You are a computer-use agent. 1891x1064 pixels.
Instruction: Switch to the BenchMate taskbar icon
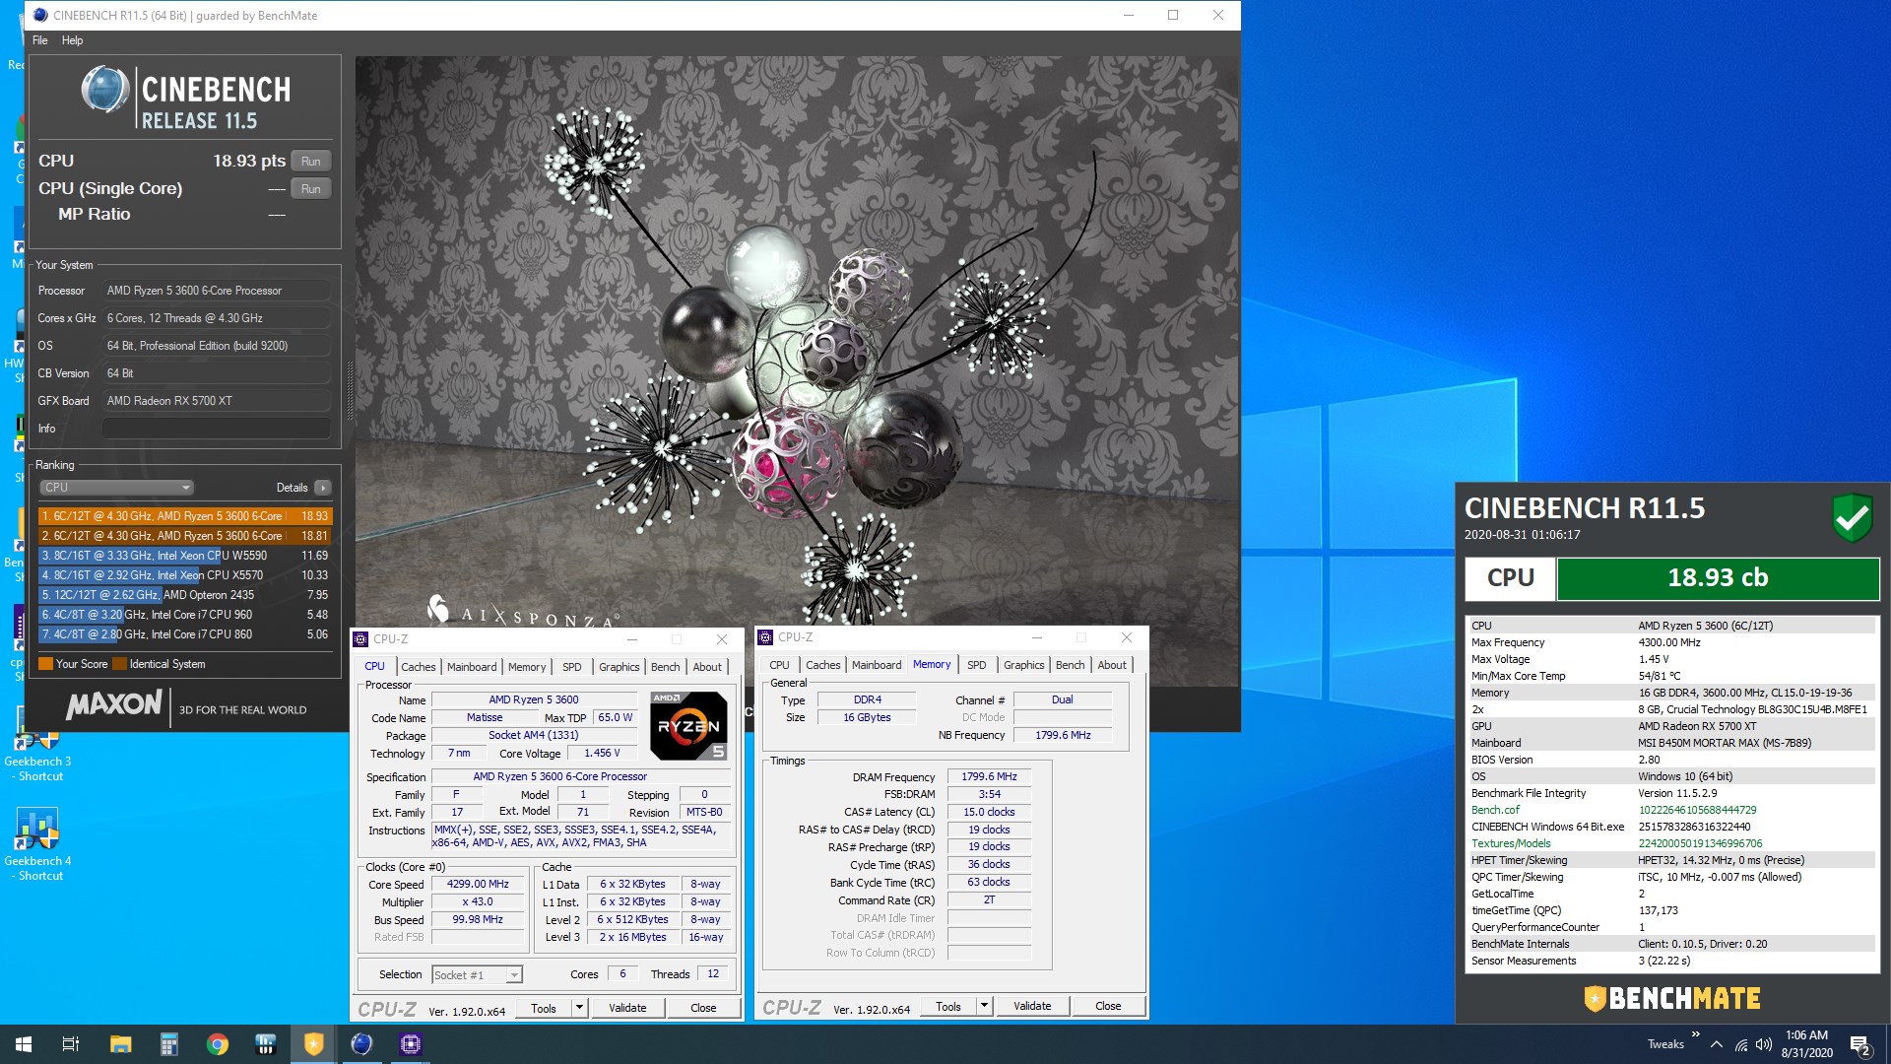[313, 1044]
